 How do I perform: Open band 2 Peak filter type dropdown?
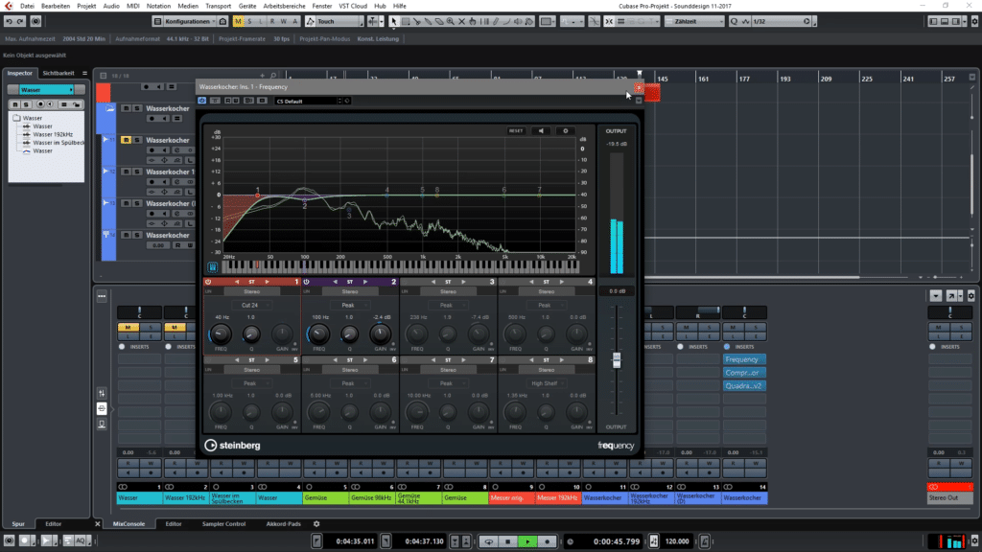[x=349, y=306]
